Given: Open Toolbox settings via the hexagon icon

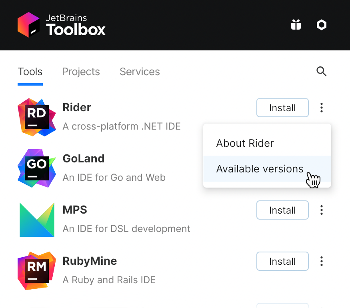Looking at the screenshot, I should (x=322, y=25).
